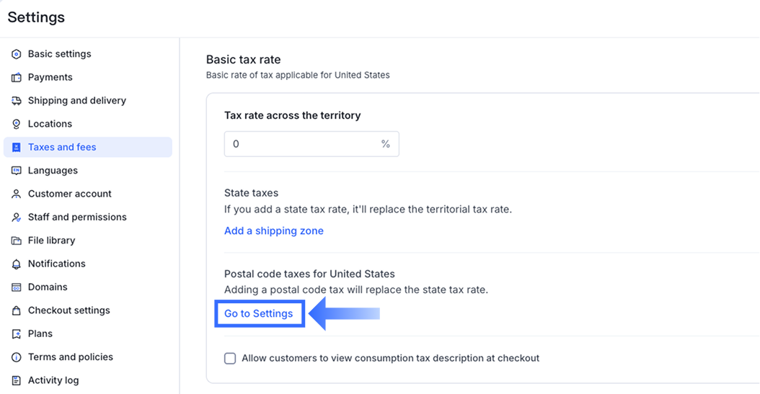
Task: Click the Languages icon in sidebar
Action: [17, 171]
